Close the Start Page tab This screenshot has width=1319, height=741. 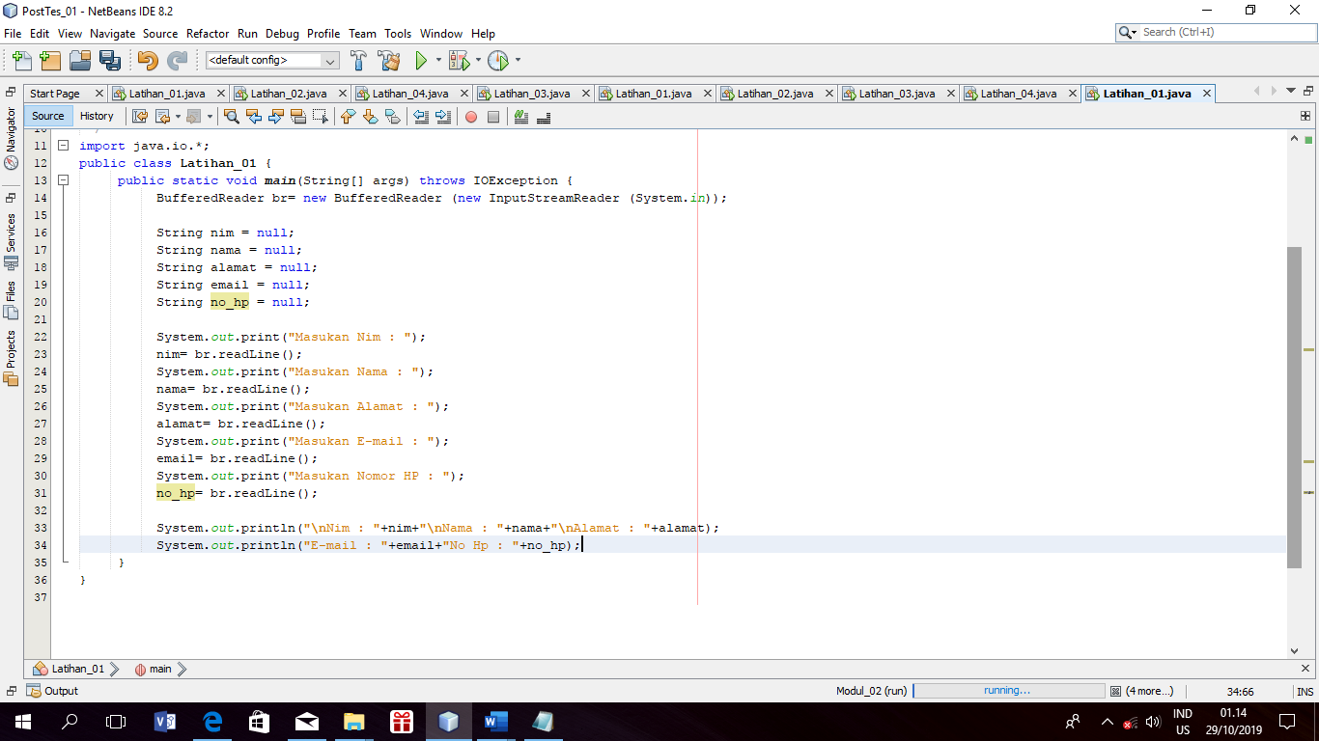pyautogui.click(x=99, y=94)
